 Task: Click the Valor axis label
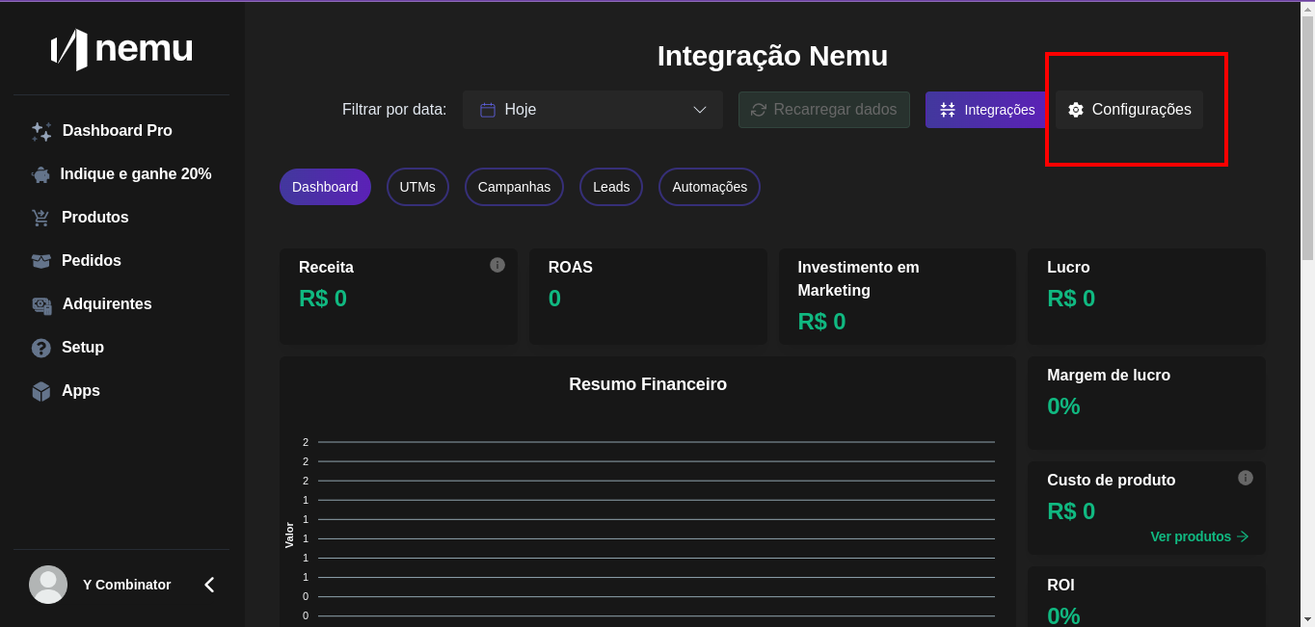[x=289, y=536]
